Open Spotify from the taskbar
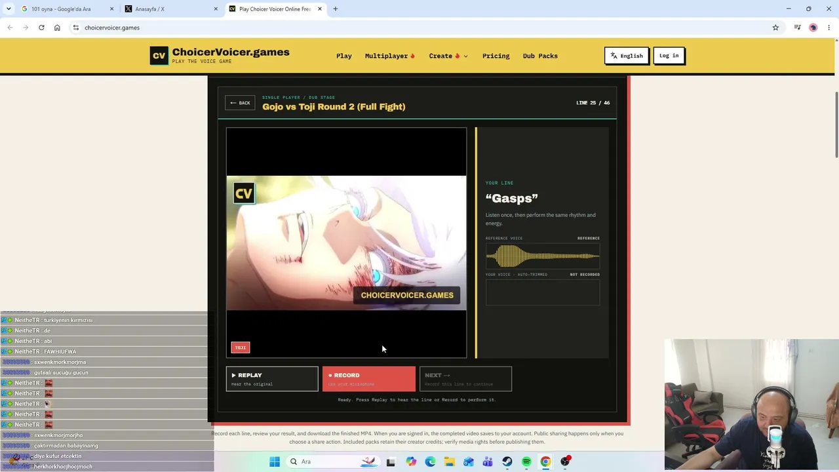 pos(526,462)
